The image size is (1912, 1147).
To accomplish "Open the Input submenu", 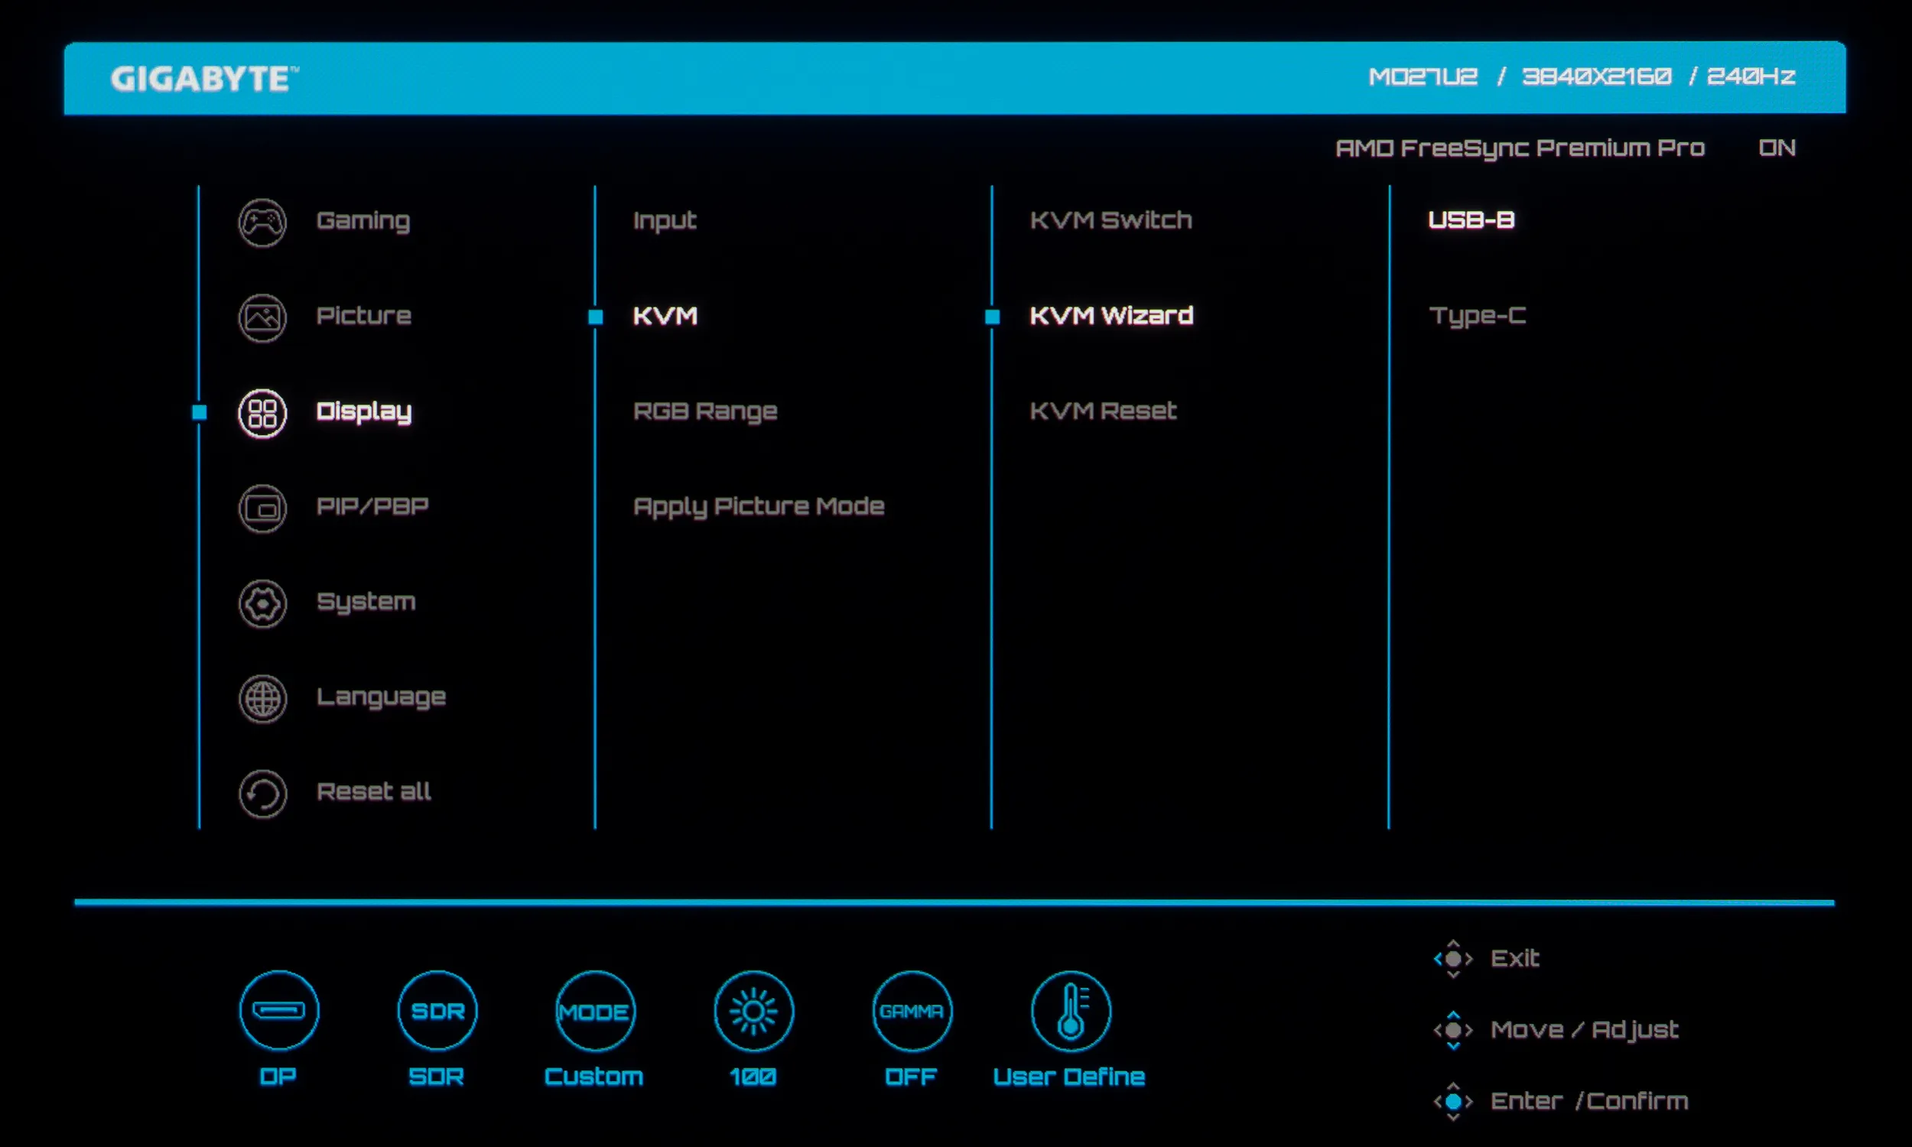I will (x=665, y=221).
